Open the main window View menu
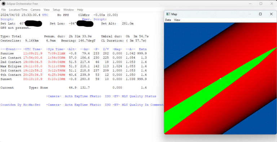The height and width of the screenshot is (142, 277). pyautogui.click(x=47, y=10)
